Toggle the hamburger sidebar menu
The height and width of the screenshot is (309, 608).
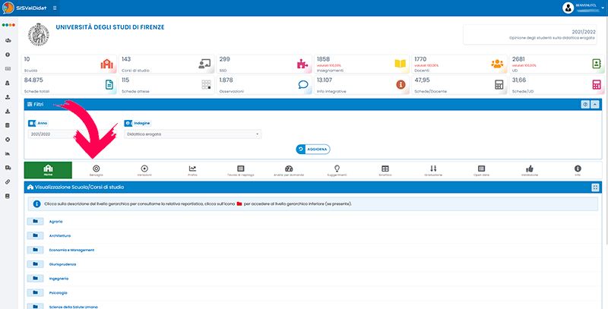pos(55,8)
